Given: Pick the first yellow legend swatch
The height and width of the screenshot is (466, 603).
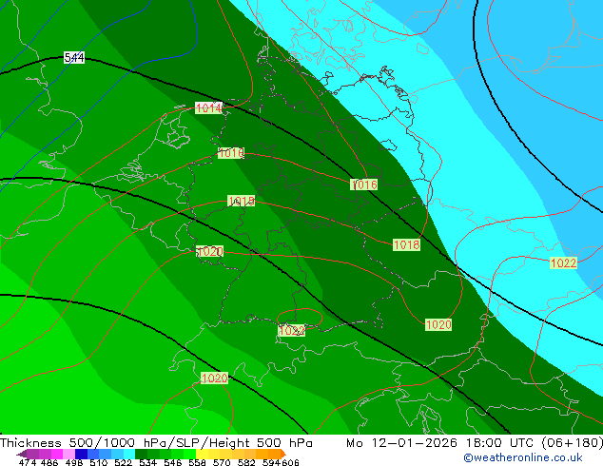Looking at the screenshot, I should pos(202,454).
